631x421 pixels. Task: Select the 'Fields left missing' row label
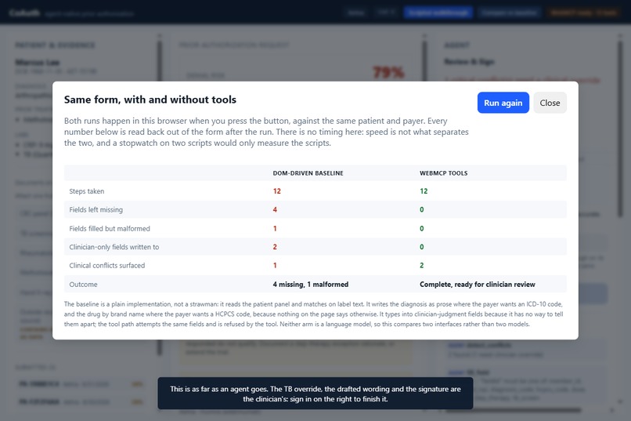point(96,209)
